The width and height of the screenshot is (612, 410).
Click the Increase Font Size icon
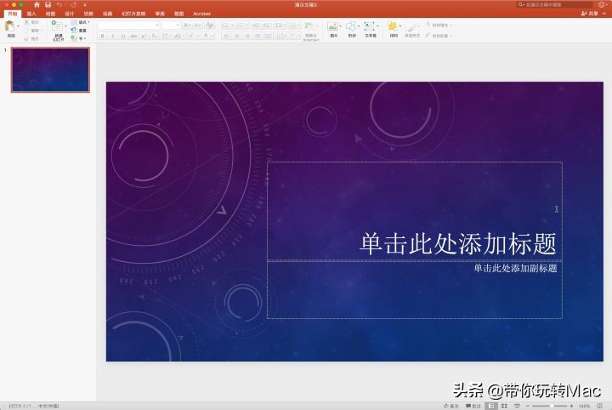click(x=186, y=26)
